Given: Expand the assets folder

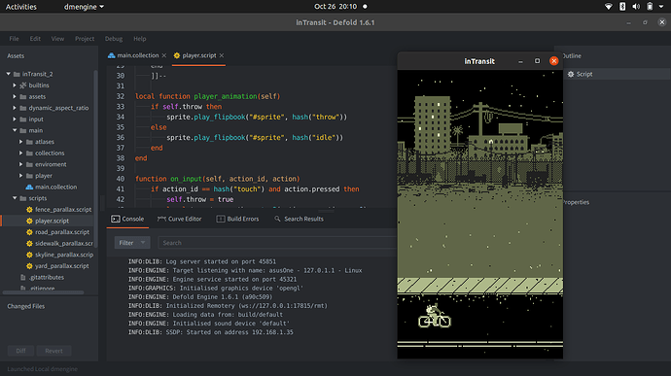Looking at the screenshot, I should tap(15, 97).
